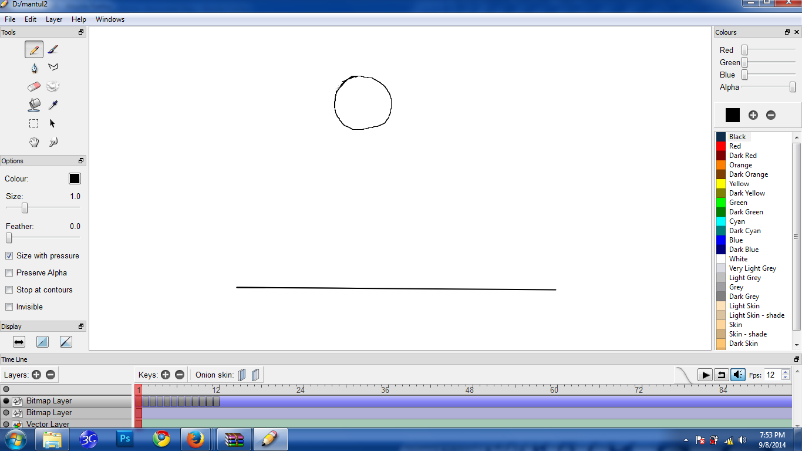Add a keyframe with Keys plus icon

166,375
